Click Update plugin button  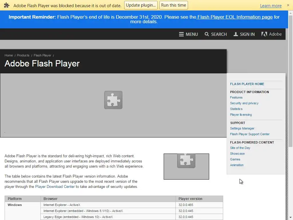click(141, 5)
